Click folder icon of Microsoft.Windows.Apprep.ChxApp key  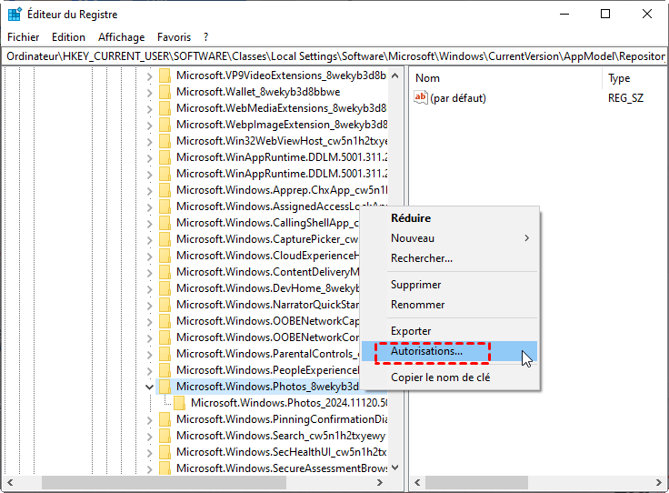[165, 190]
